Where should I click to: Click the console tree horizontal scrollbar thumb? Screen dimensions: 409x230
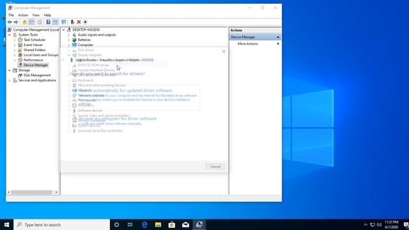31,192
